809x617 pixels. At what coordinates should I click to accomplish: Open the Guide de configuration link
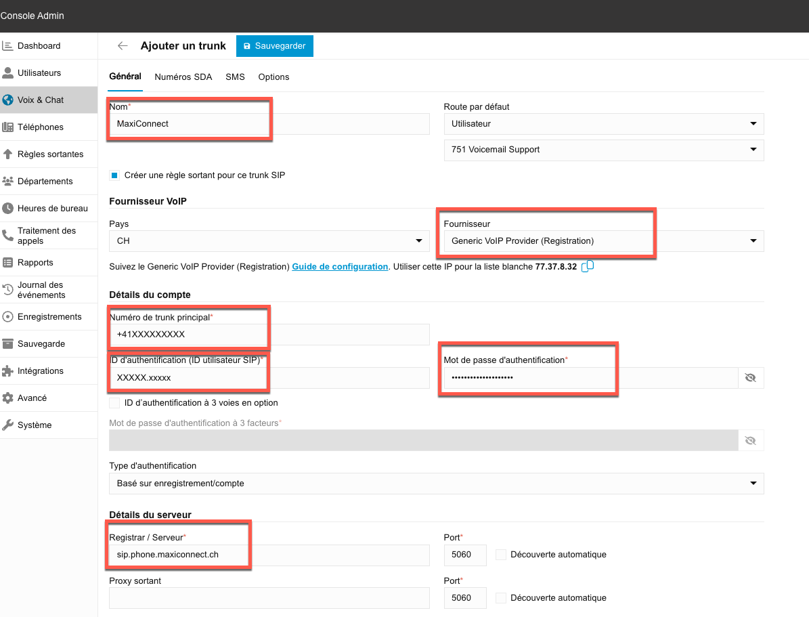click(340, 267)
